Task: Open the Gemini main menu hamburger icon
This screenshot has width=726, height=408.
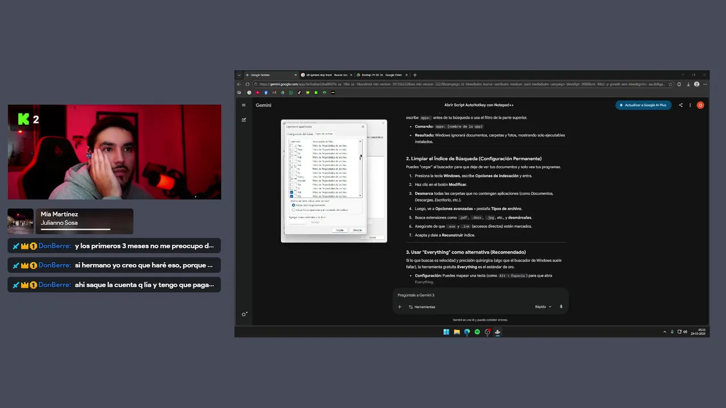Action: click(244, 105)
